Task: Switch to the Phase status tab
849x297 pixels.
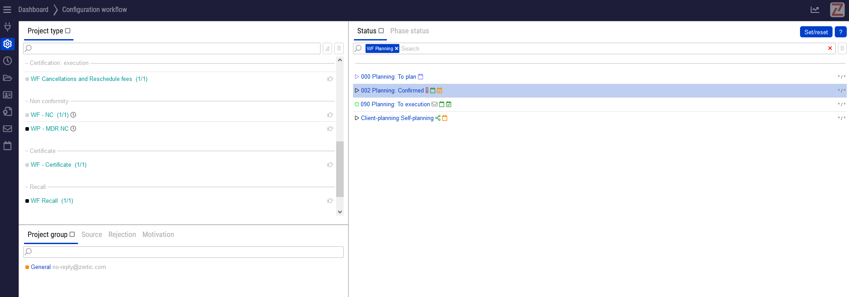Action: (409, 31)
